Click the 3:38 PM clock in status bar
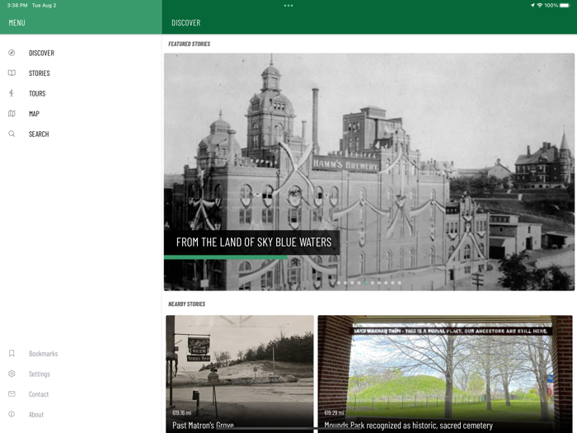This screenshot has width=577, height=433. tap(17, 6)
